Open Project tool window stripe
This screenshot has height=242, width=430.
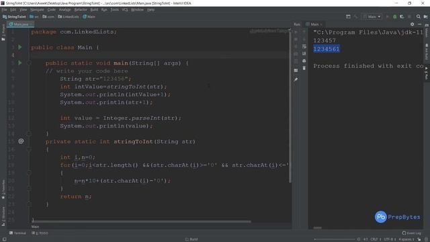pyautogui.click(x=3, y=32)
